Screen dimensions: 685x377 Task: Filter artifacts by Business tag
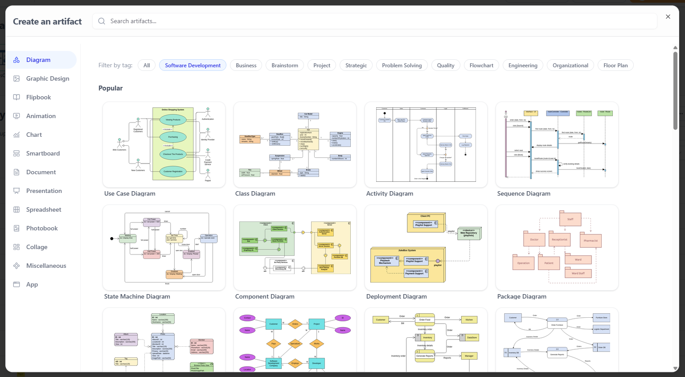point(246,65)
